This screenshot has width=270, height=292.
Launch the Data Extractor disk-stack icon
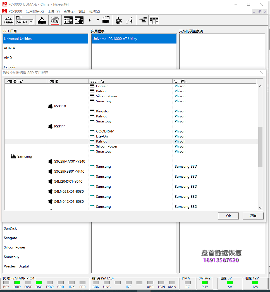55,20
